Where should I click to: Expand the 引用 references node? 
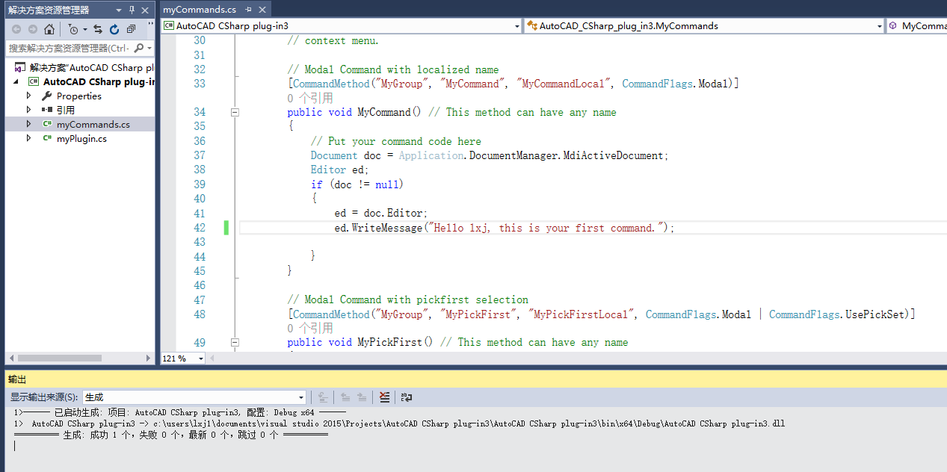tap(29, 110)
